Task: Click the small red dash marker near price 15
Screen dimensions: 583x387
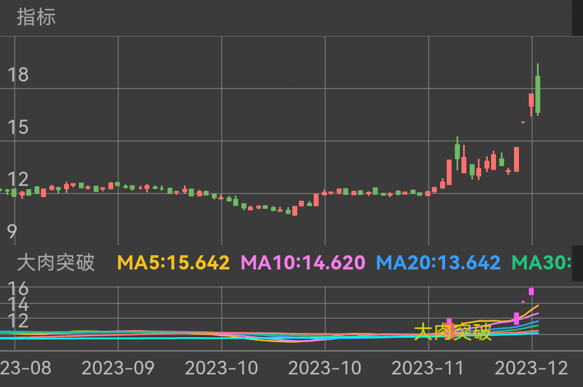Action: [523, 122]
